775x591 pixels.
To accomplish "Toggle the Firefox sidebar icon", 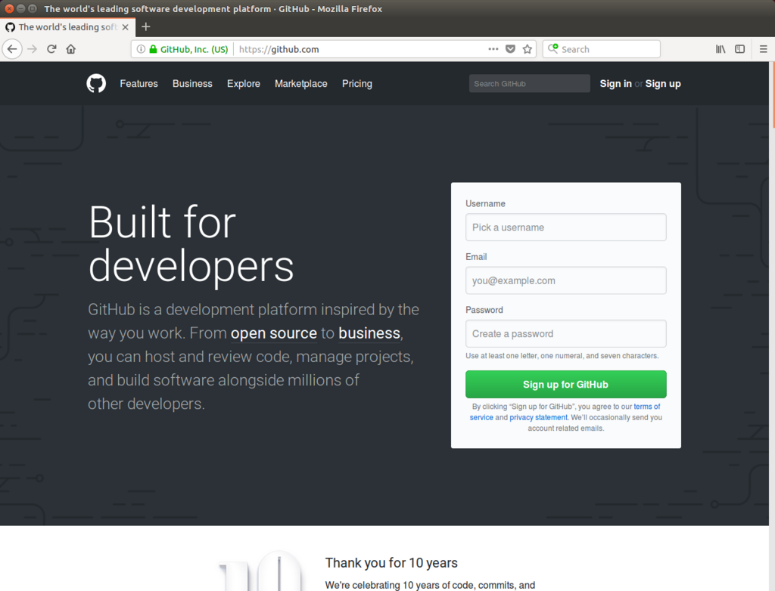I will [739, 49].
